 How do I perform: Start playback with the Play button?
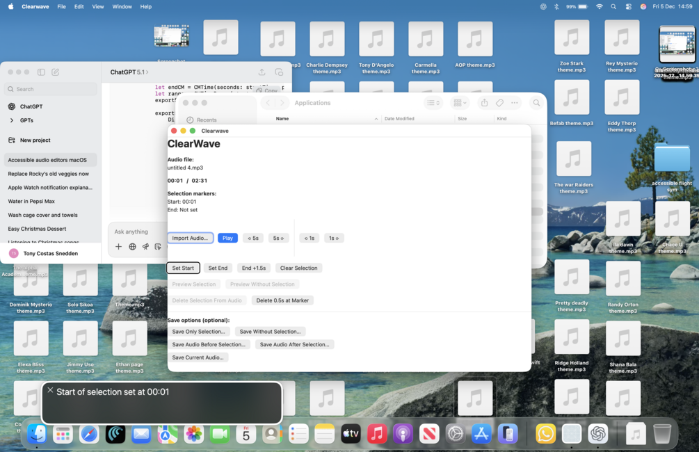[227, 238]
